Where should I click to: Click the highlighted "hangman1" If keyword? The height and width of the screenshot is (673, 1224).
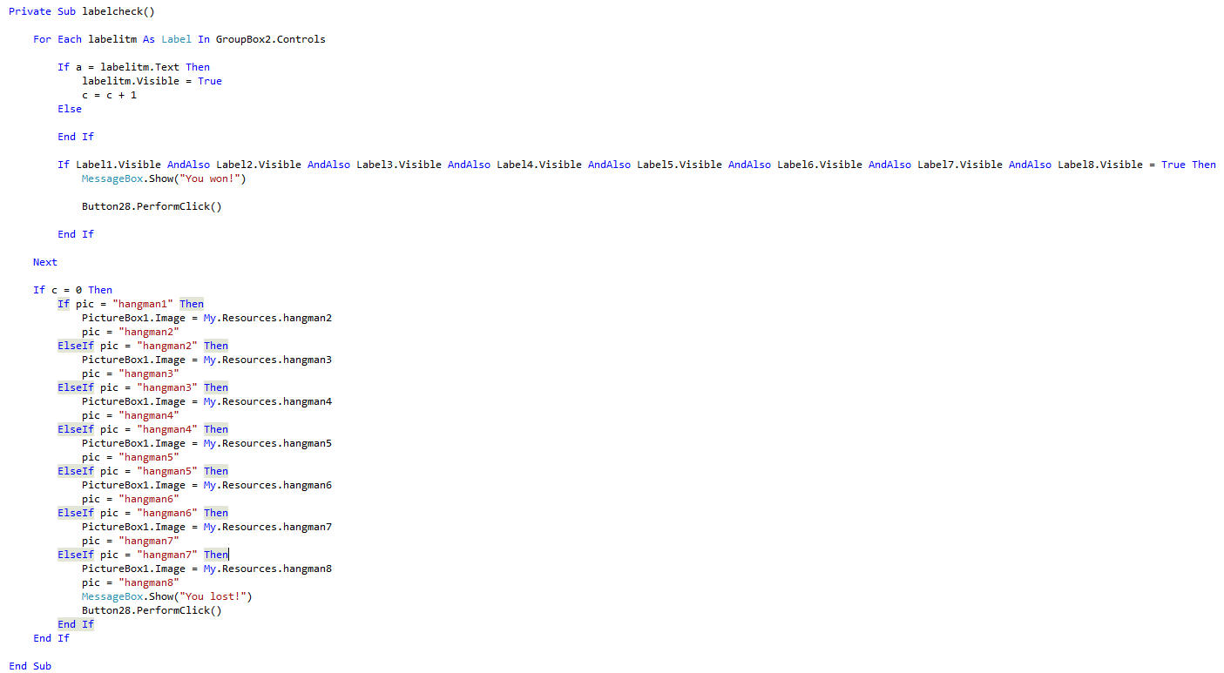pyautogui.click(x=63, y=303)
